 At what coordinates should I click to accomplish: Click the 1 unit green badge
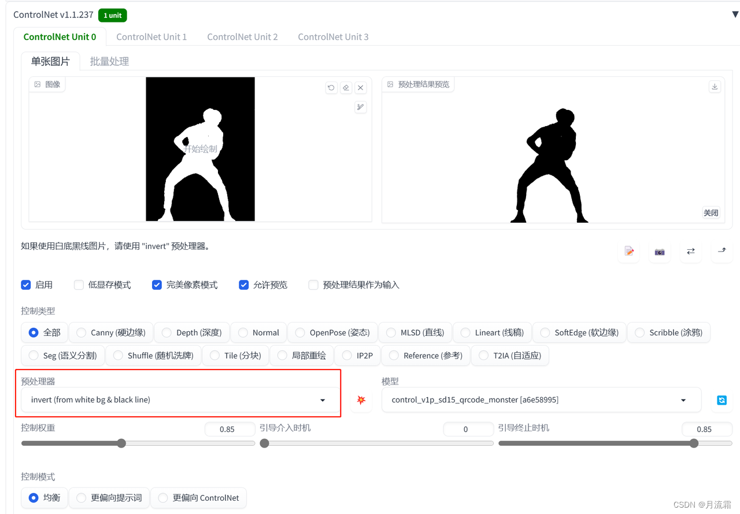tap(113, 16)
